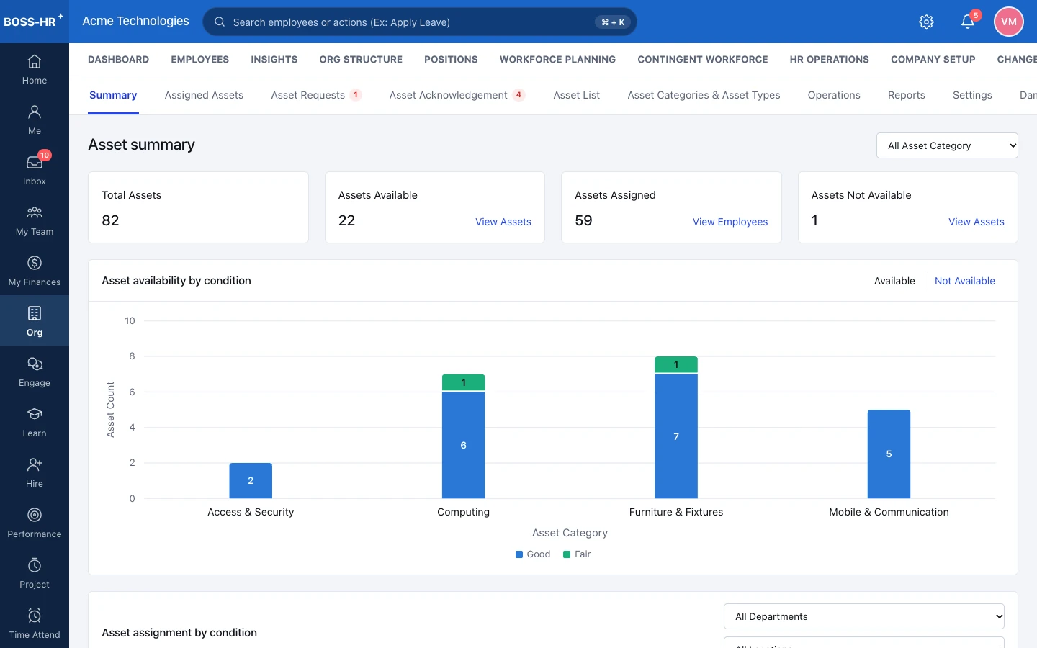Open the Insights menu item

tap(274, 60)
